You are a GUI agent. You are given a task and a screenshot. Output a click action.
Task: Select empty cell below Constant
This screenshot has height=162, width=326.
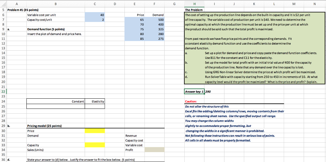click(56, 106)
